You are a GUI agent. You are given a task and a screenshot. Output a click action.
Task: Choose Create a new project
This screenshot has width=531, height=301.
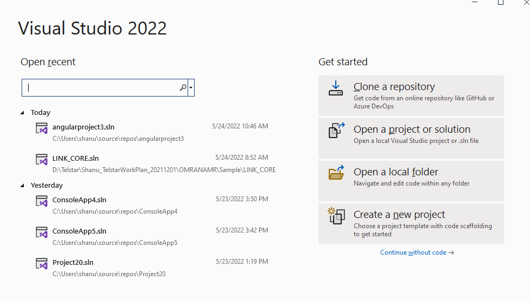coord(411,223)
